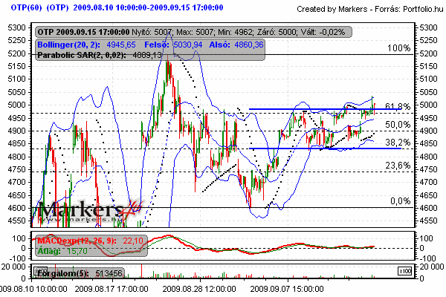446x297 pixels.
Task: Click the 'Parabolic SAR(2, 0,02):' label
Action: click(x=82, y=55)
